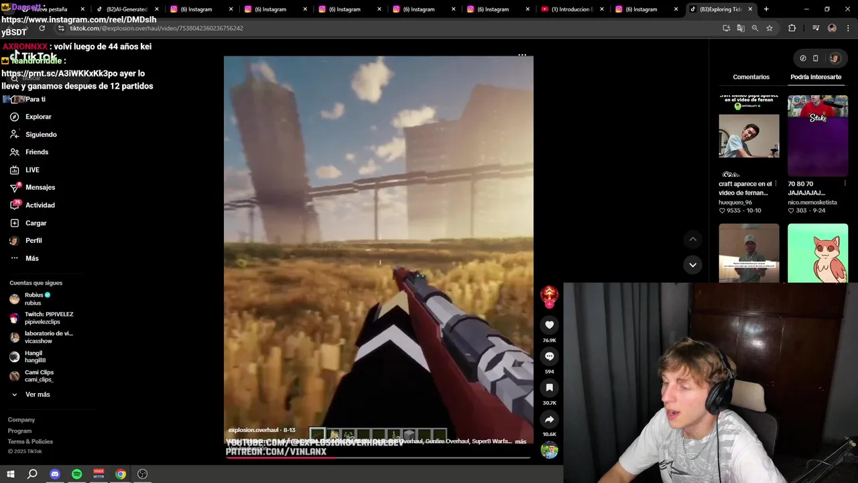
Task: Open the vicasshow account
Action: coord(42,337)
